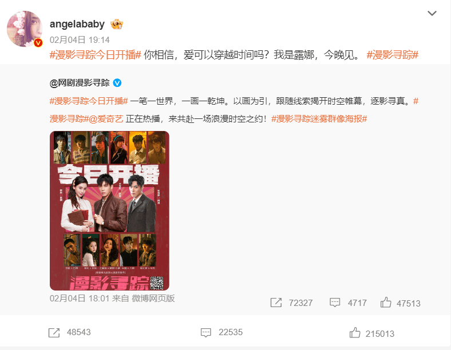The height and width of the screenshot is (350, 451).
Task: Enlarge the 今日开播 poster image
Action: pos(109,210)
